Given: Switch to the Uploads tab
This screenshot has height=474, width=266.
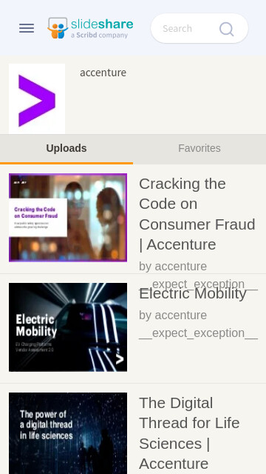Looking at the screenshot, I should pyautogui.click(x=66, y=148).
